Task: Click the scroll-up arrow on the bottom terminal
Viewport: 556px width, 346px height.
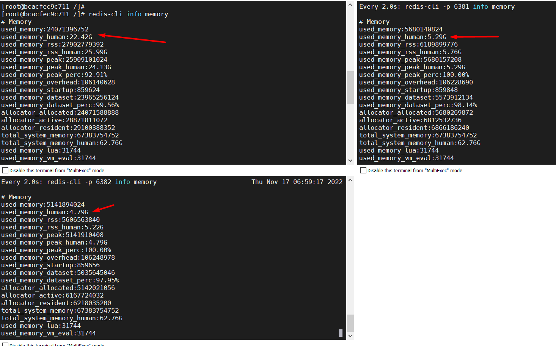Action: click(350, 180)
